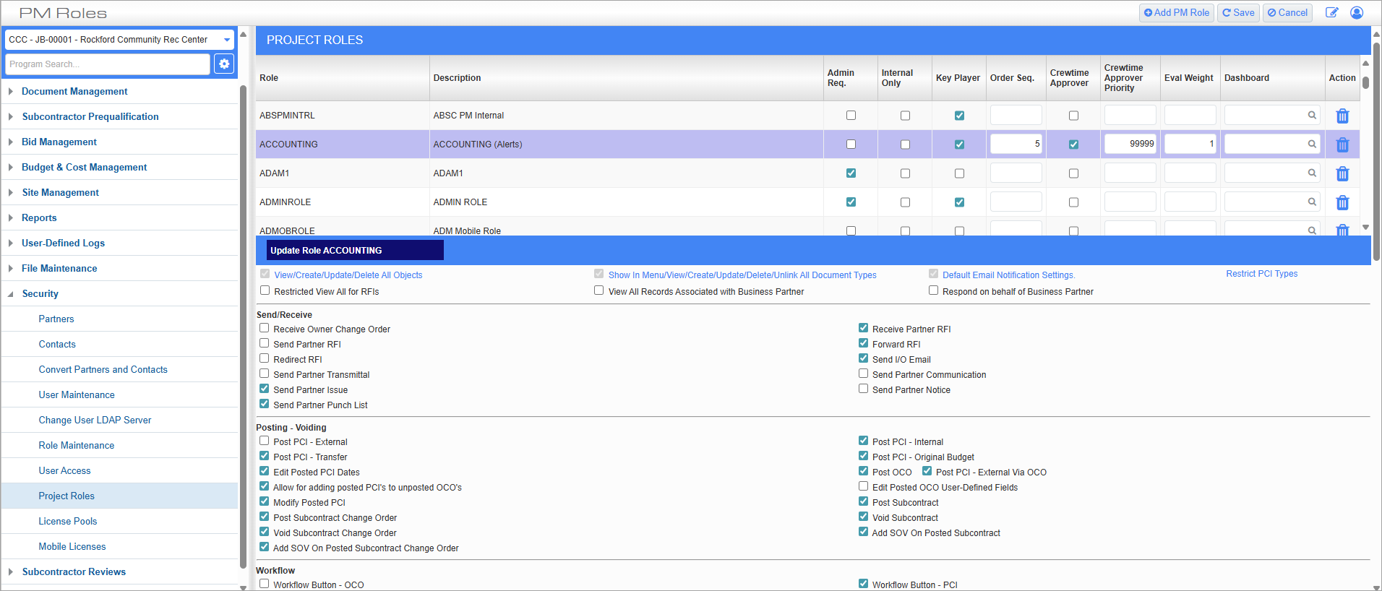Viewport: 1382px width, 591px height.
Task: Toggle Post PCI - External checkbox
Action: tap(265, 441)
